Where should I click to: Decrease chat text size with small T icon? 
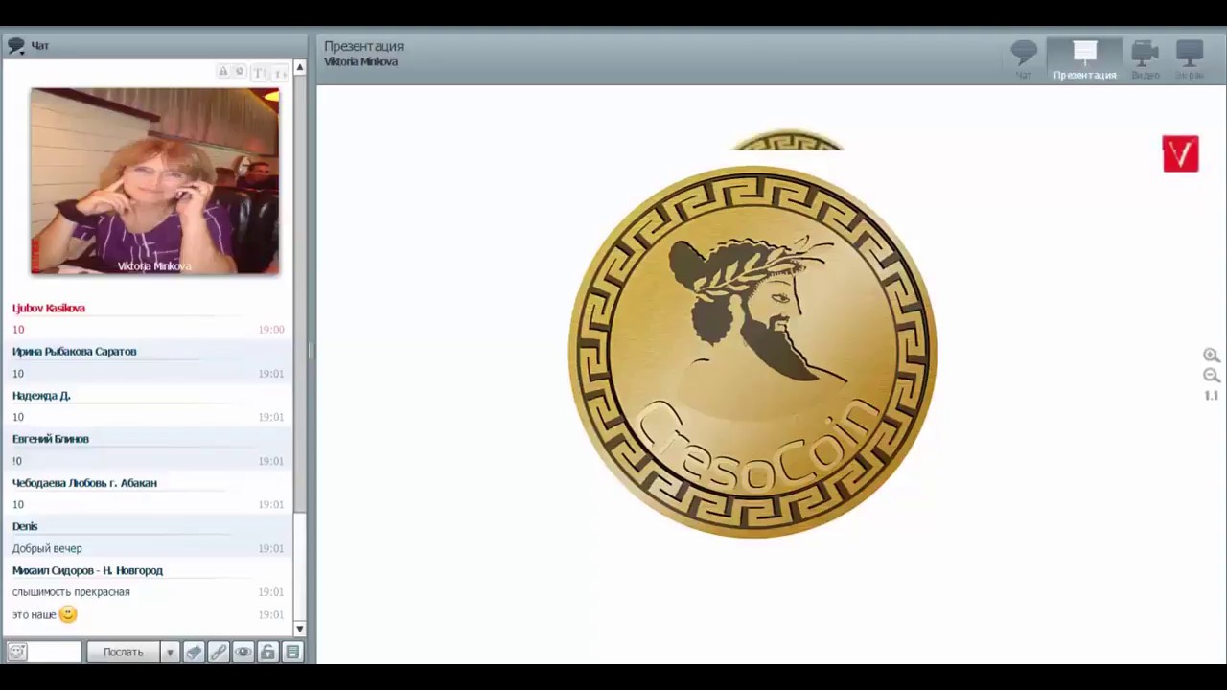pos(279,73)
